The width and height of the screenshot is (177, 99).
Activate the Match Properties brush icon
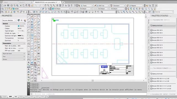click(x=29, y=5)
